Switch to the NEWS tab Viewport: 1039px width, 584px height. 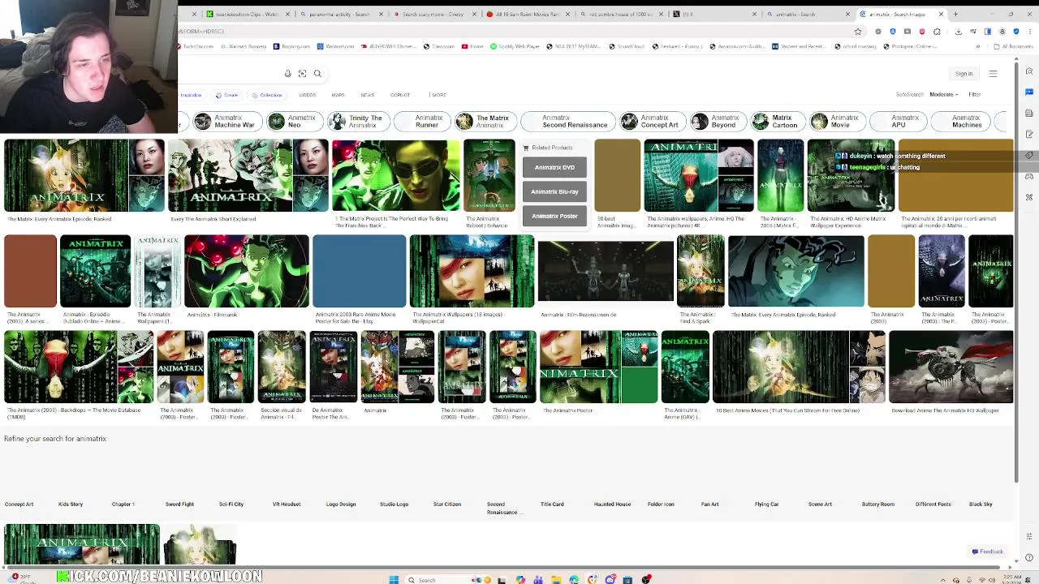click(x=367, y=95)
